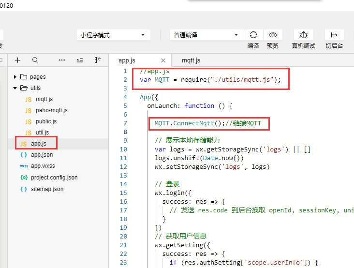This screenshot has width=354, height=268.
Task: Add a new file with plus icon
Action: [17, 60]
